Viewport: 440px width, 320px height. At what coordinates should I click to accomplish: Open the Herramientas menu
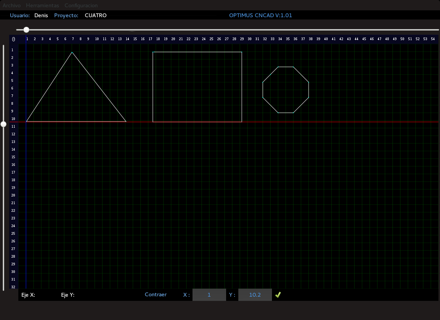pos(42,5)
